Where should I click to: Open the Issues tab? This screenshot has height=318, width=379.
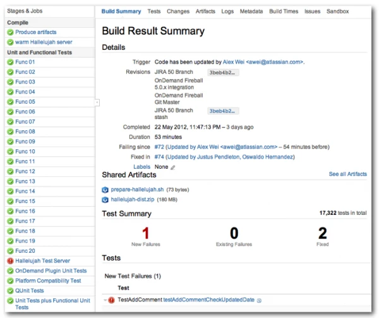[312, 11]
